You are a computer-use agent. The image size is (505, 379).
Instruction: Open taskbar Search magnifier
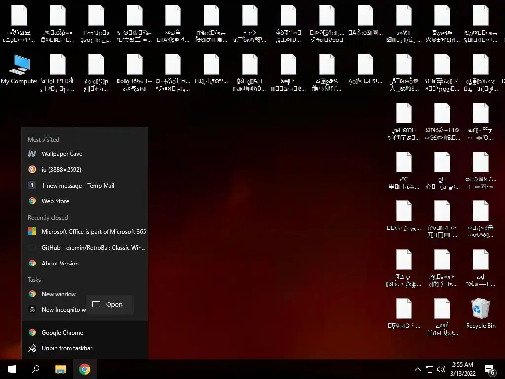pyautogui.click(x=36, y=369)
